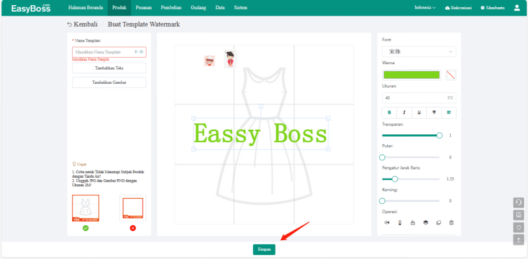Focus the Nama Template input field
The image size is (528, 259).
109,52
